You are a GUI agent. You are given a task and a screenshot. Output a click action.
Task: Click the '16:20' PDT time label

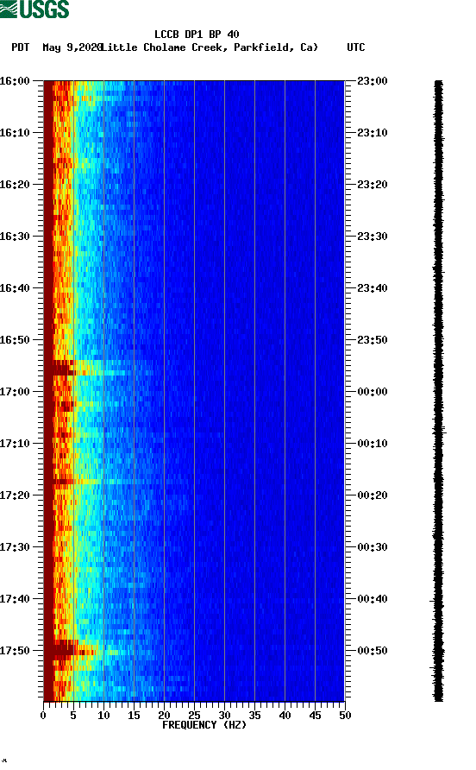click(15, 185)
